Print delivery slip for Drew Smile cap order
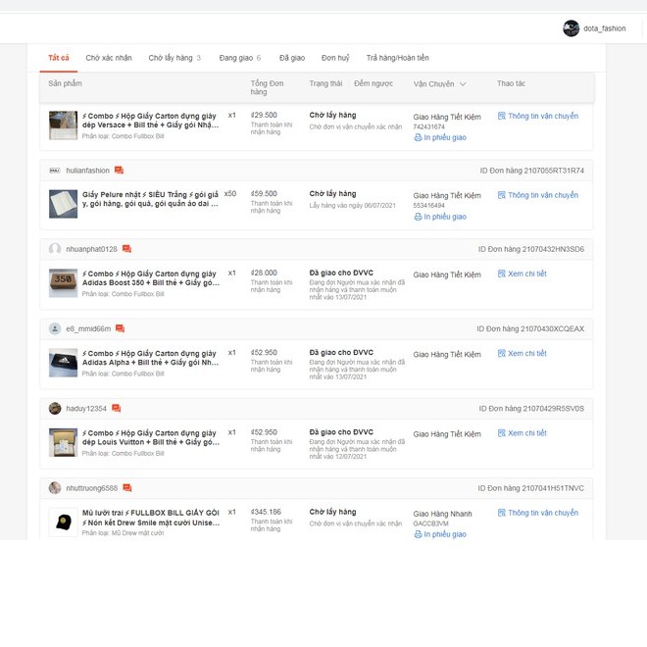 pyautogui.click(x=440, y=534)
